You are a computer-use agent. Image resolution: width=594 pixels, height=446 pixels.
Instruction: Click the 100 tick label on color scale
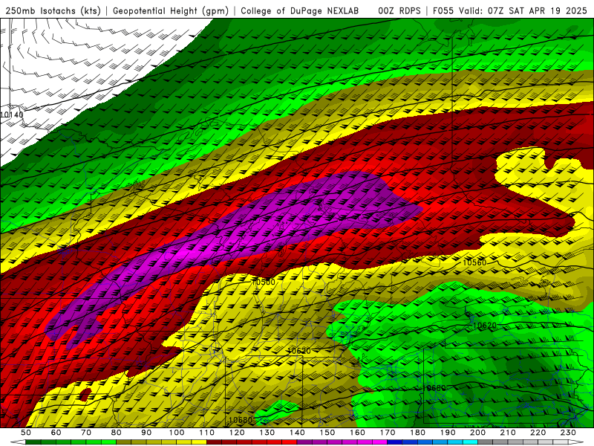tap(177, 433)
